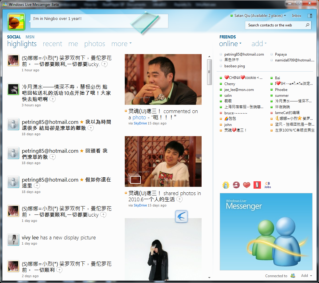Open the CB Jobs app

point(268,185)
